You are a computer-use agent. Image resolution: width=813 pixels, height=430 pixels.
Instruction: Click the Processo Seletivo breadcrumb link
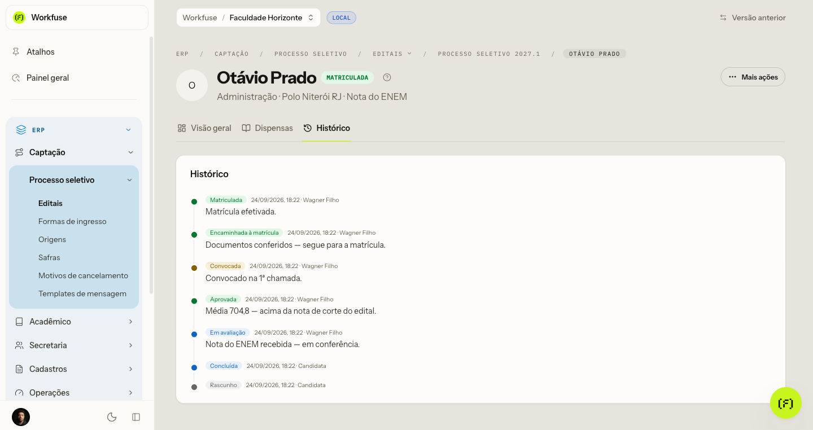point(311,54)
